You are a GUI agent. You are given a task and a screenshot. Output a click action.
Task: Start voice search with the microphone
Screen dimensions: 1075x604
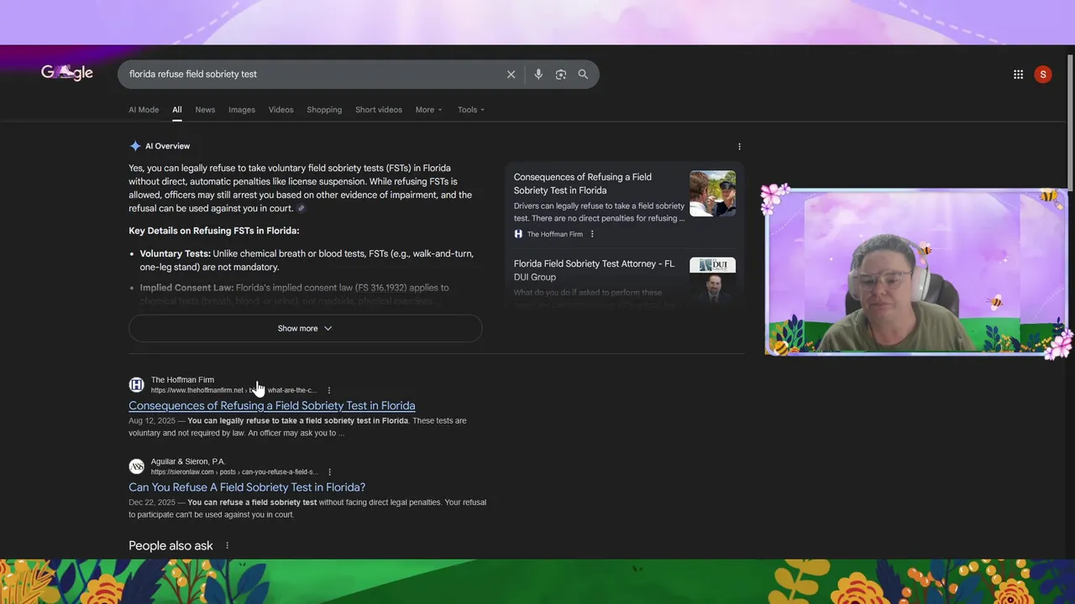[x=538, y=74]
